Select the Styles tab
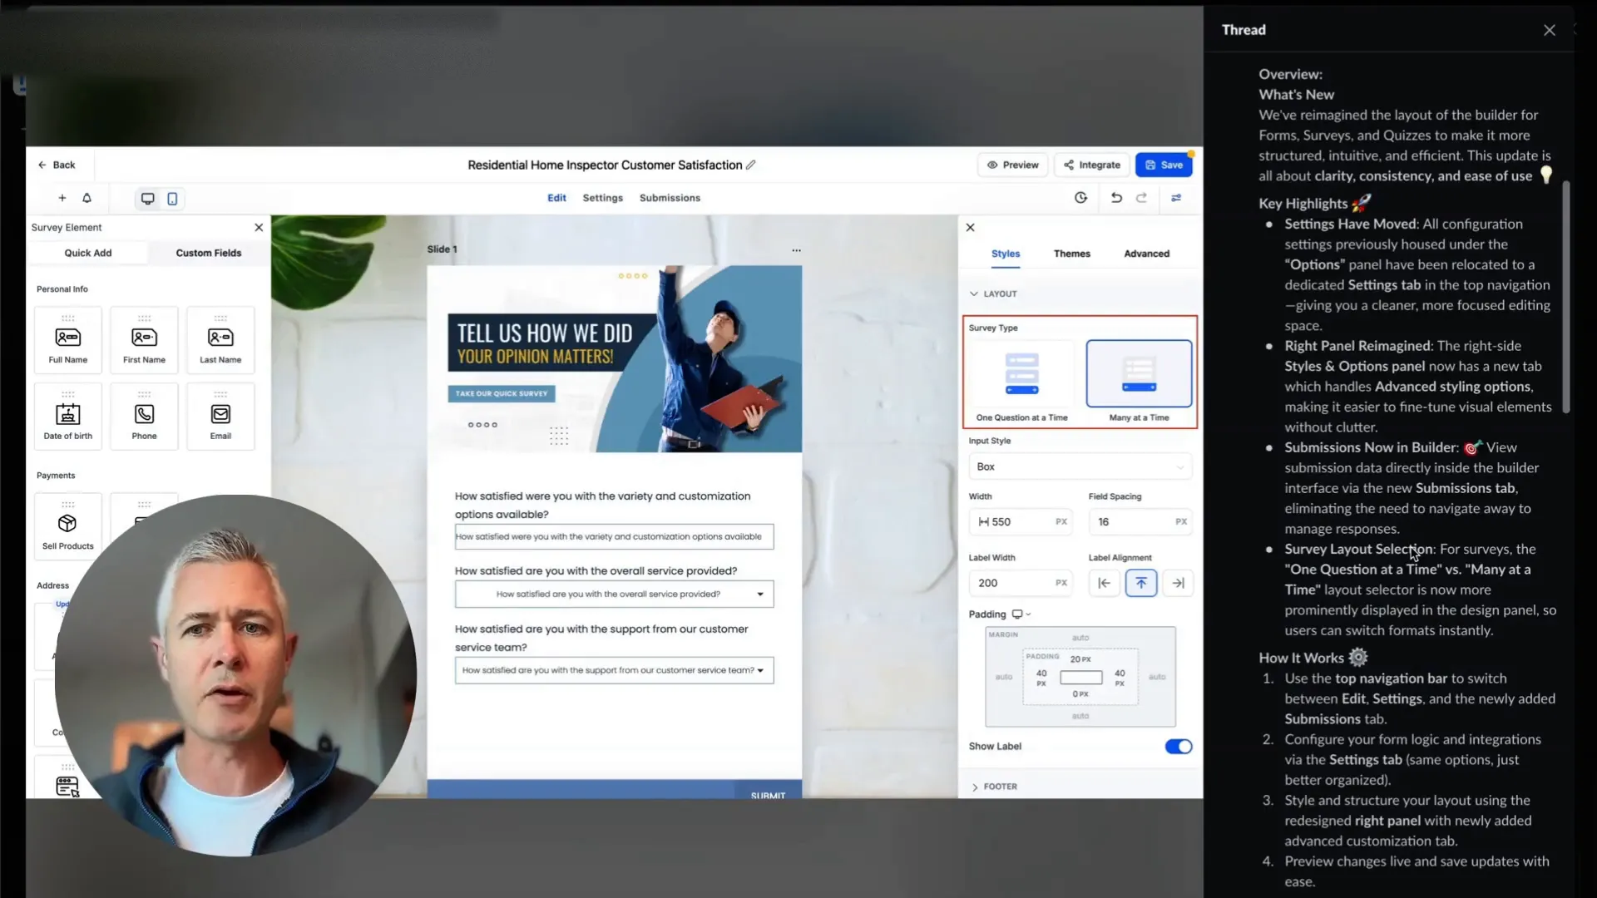Viewport: 1597px width, 898px height. click(x=1006, y=254)
